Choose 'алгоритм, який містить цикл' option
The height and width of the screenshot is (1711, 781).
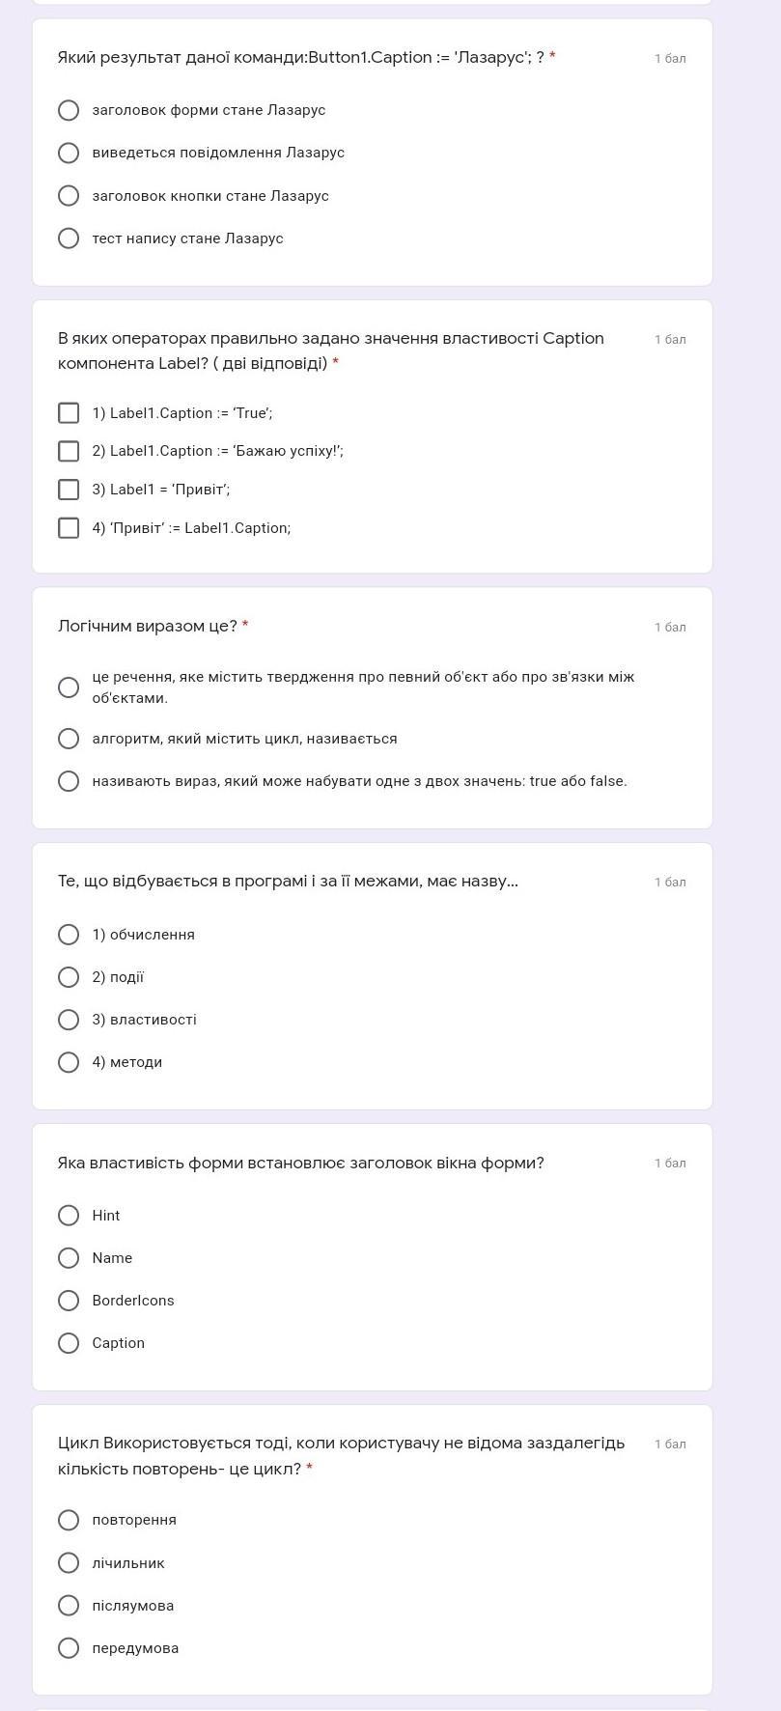point(69,739)
